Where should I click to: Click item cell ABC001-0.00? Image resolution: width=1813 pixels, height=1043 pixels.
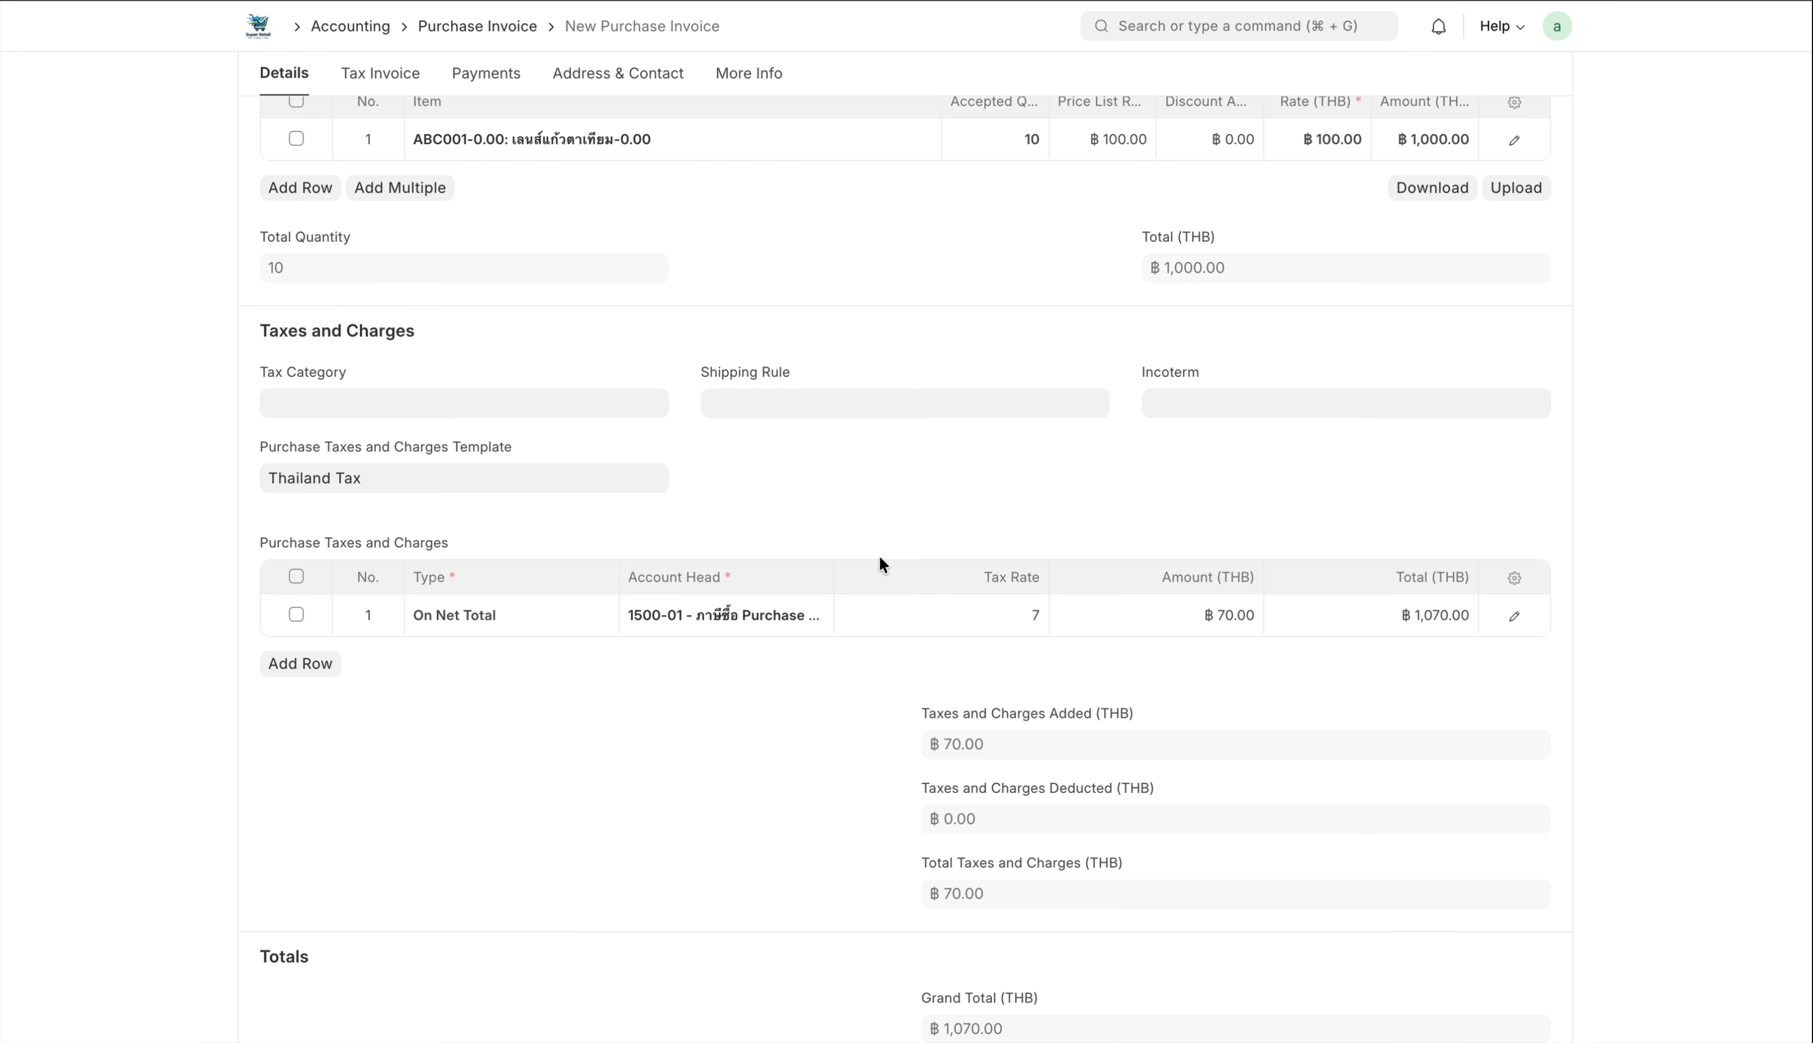click(673, 139)
